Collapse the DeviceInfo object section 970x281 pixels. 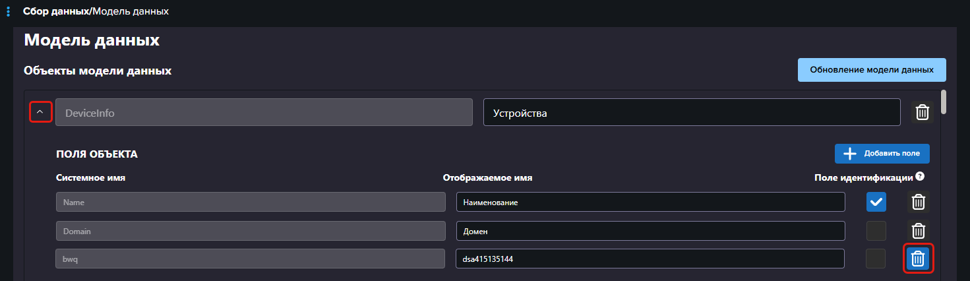click(40, 112)
